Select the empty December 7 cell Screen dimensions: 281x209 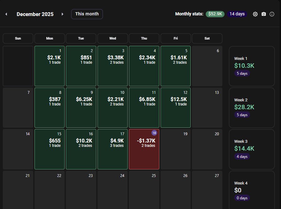[18, 108]
